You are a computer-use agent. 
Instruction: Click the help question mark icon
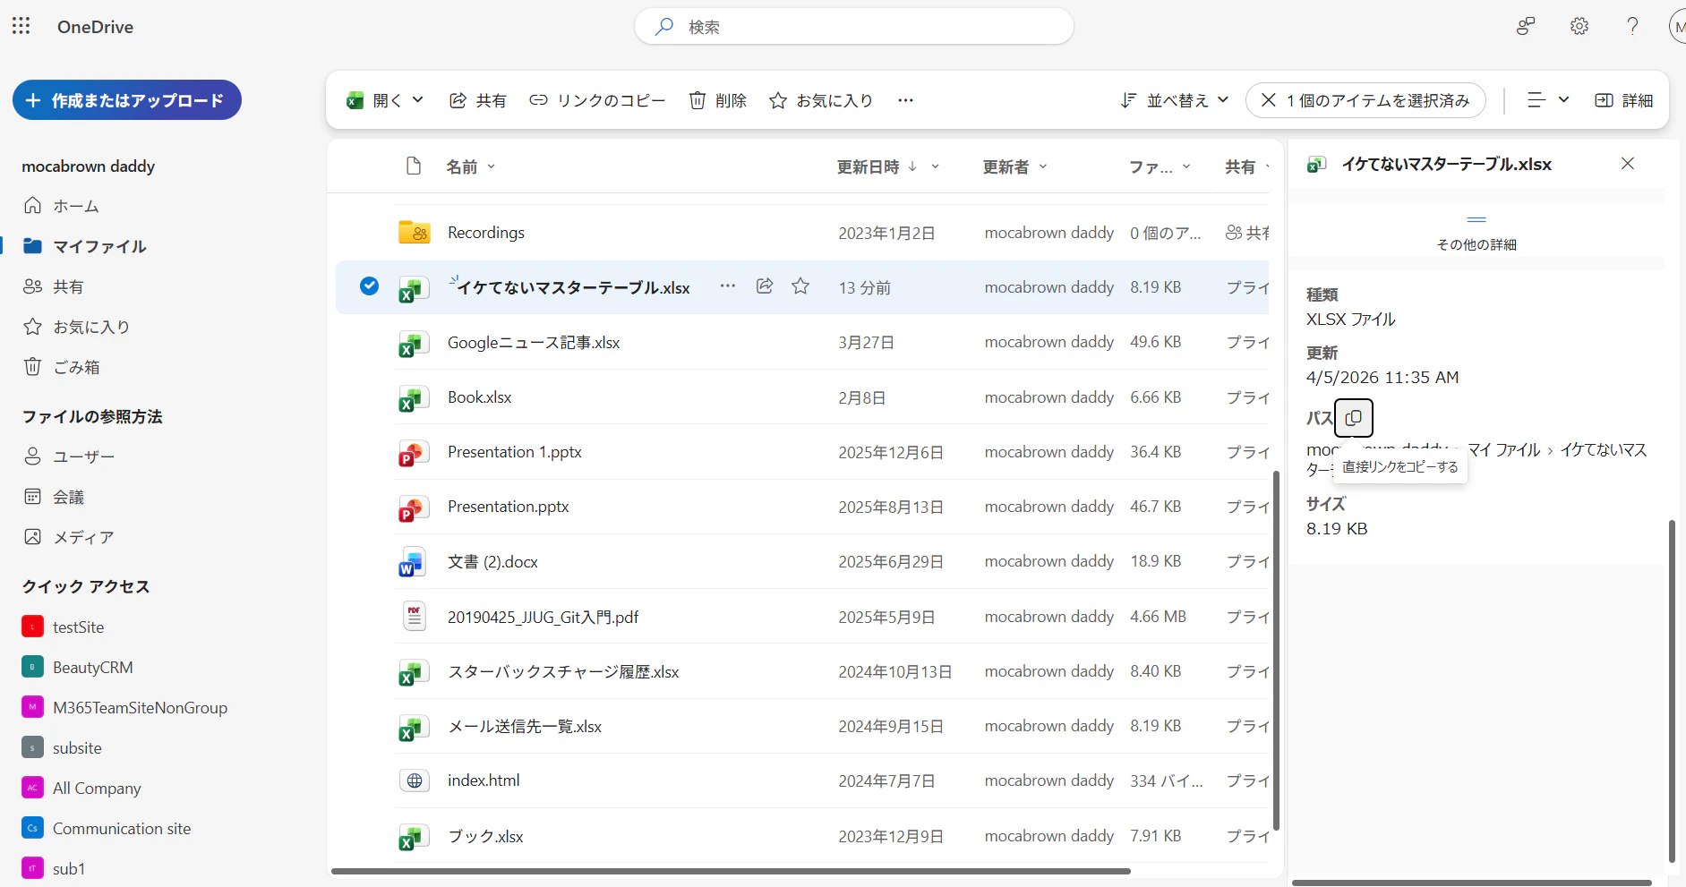[x=1632, y=26]
